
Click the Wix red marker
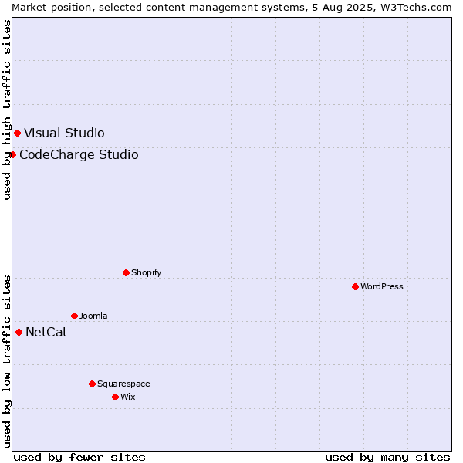pos(116,397)
